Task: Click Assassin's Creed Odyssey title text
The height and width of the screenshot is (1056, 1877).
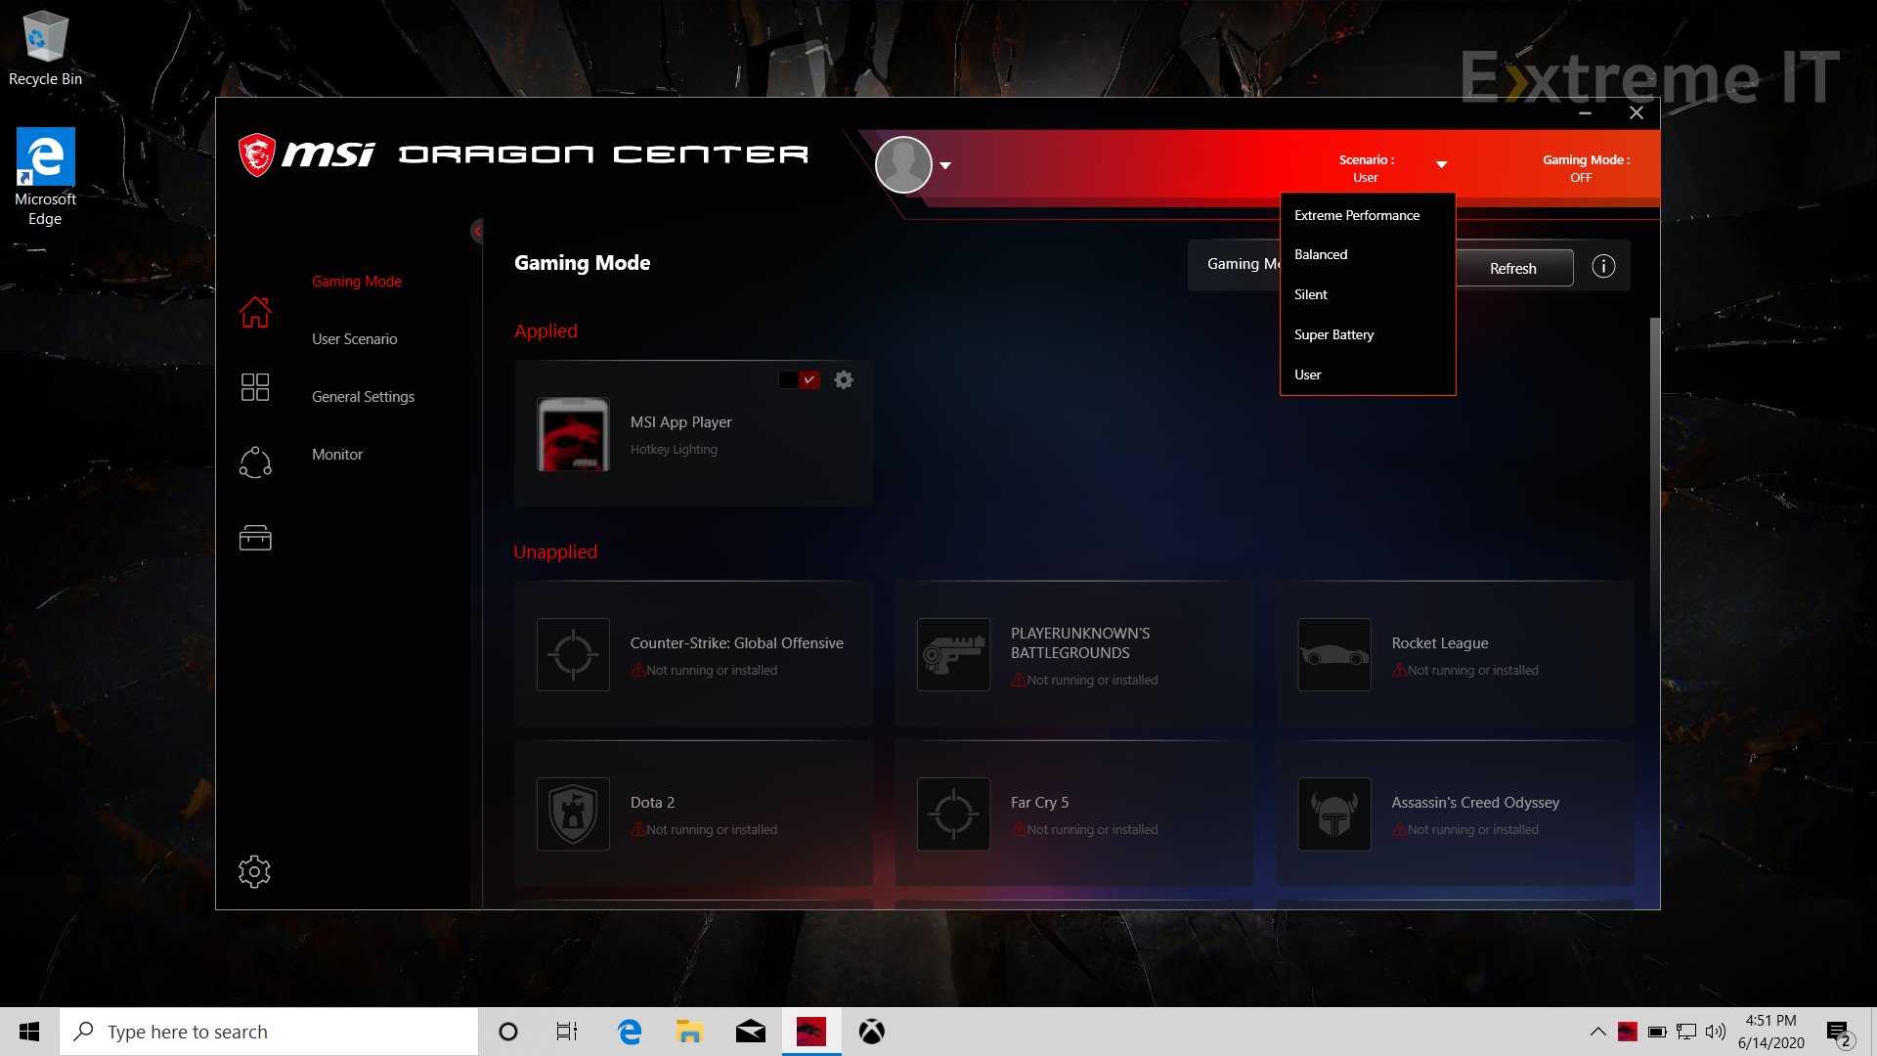Action: point(1475,803)
